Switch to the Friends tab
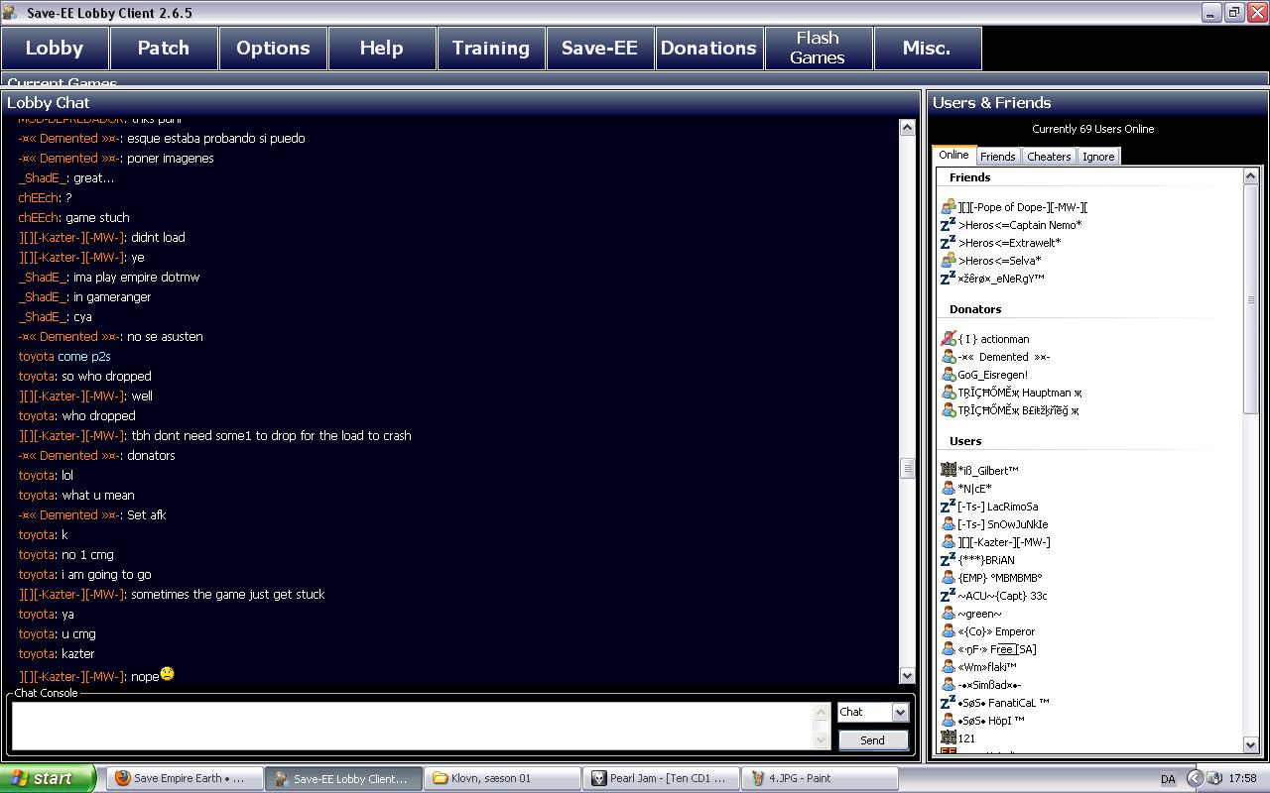This screenshot has width=1270, height=793. pos(997,157)
